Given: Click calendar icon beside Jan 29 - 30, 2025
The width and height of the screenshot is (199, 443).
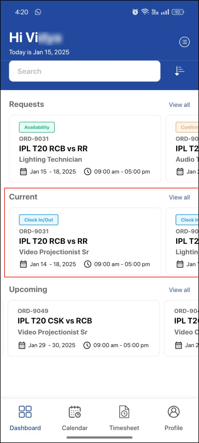Looking at the screenshot, I should tap(22, 345).
